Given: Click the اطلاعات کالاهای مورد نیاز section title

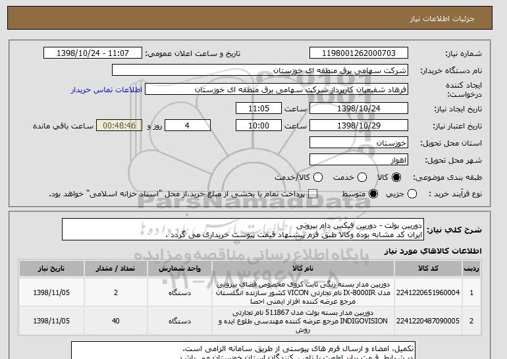Looking at the screenshot, I should click(x=433, y=251).
